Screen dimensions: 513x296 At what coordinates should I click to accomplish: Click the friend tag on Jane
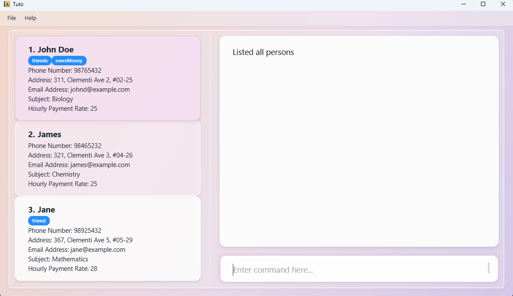(x=39, y=221)
